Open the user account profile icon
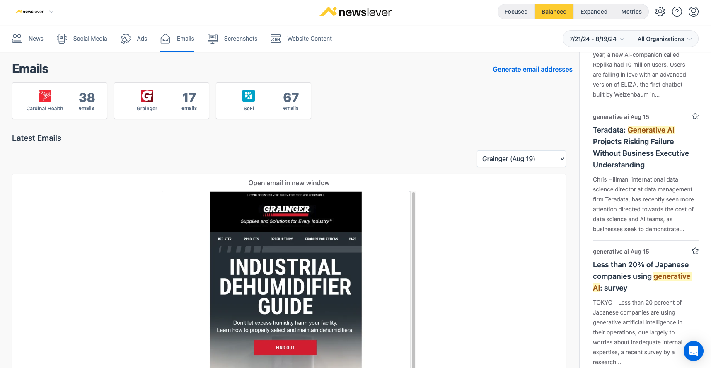Screen dimensions: 711x368 694,12
